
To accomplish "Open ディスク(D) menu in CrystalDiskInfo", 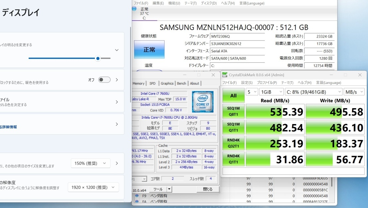I will 209,3.
